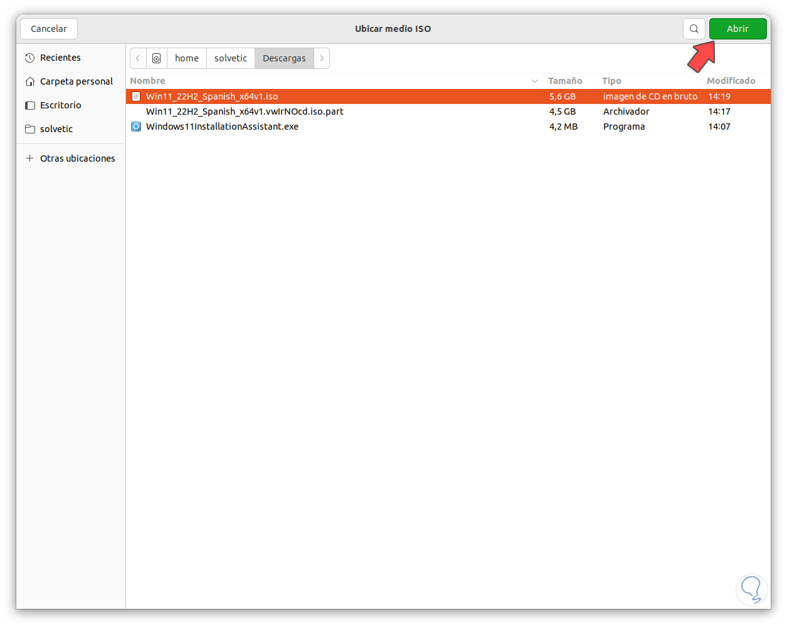787x627 pixels.
Task: Click the plus icon beside Otras ubicaciones
Action: tap(29, 158)
